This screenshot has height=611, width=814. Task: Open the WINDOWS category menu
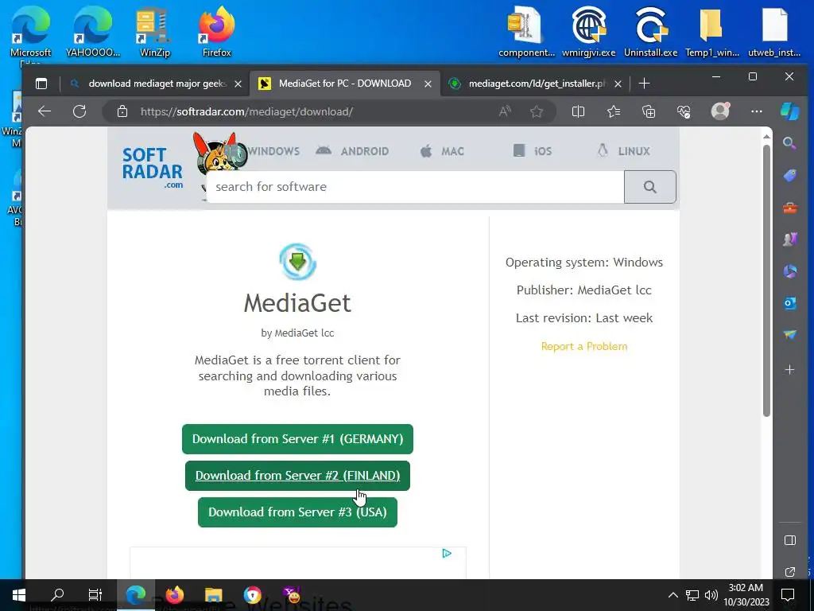click(x=273, y=151)
